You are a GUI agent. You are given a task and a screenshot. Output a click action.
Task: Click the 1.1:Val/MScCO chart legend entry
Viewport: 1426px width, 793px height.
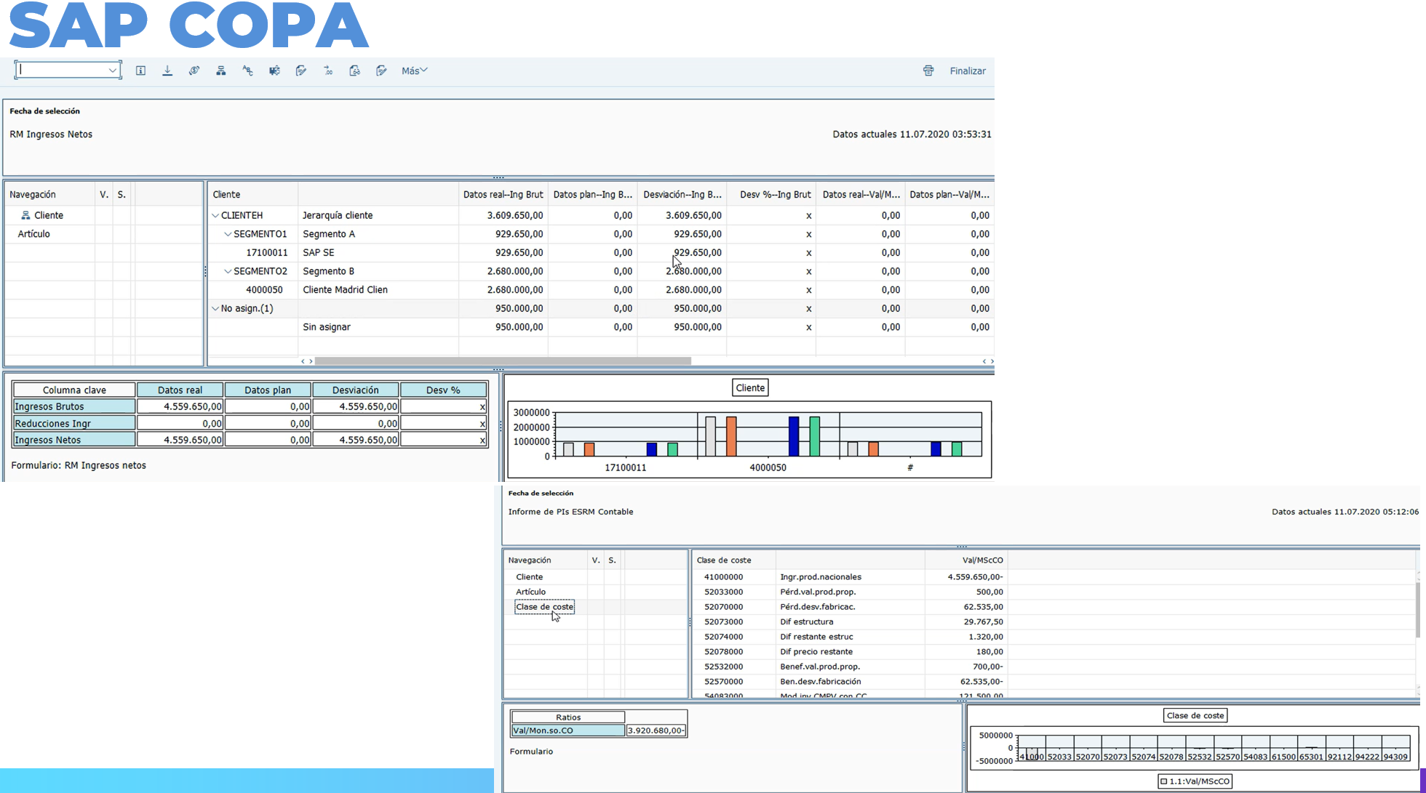click(x=1195, y=781)
